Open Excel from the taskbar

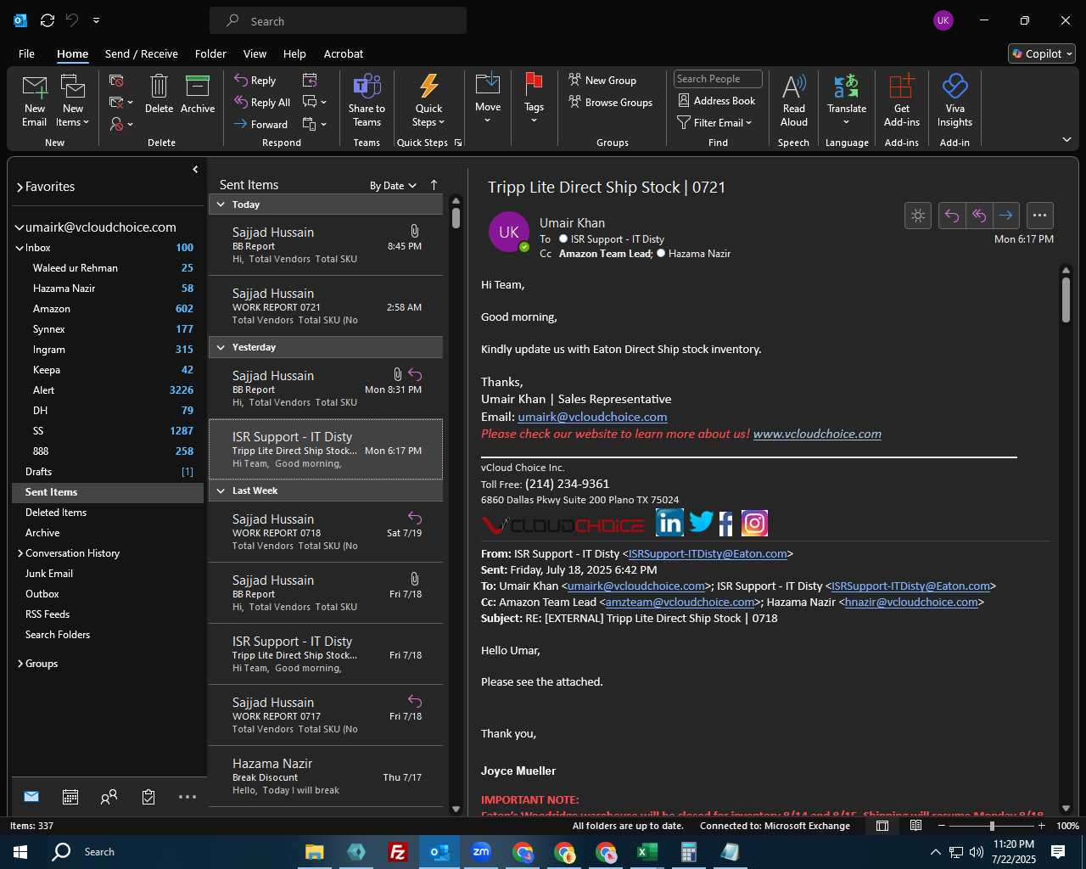coord(647,851)
